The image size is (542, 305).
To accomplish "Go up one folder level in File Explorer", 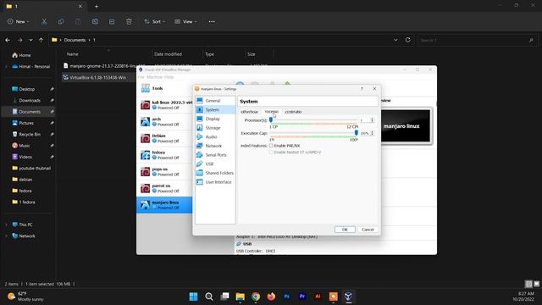I will 41,40.
